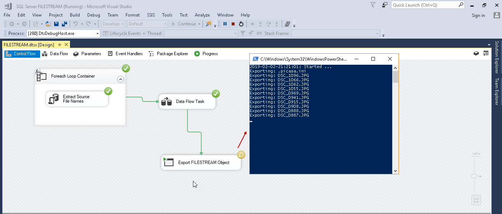Select the Extract Source File Names task
This screenshot has width=502, height=214.
coord(77,99)
